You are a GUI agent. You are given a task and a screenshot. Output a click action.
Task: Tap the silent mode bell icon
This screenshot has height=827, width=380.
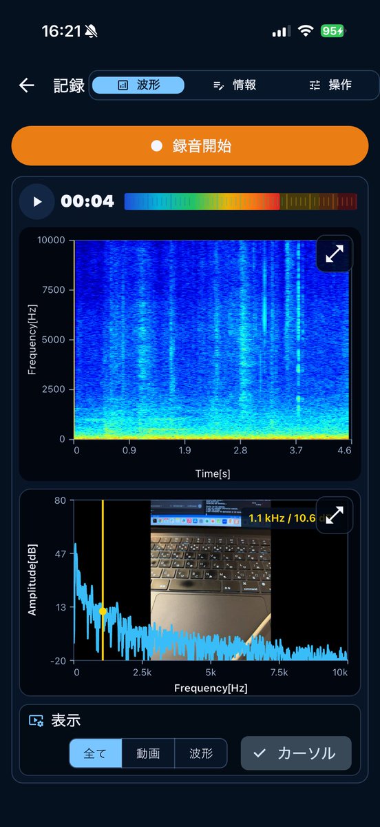91,31
